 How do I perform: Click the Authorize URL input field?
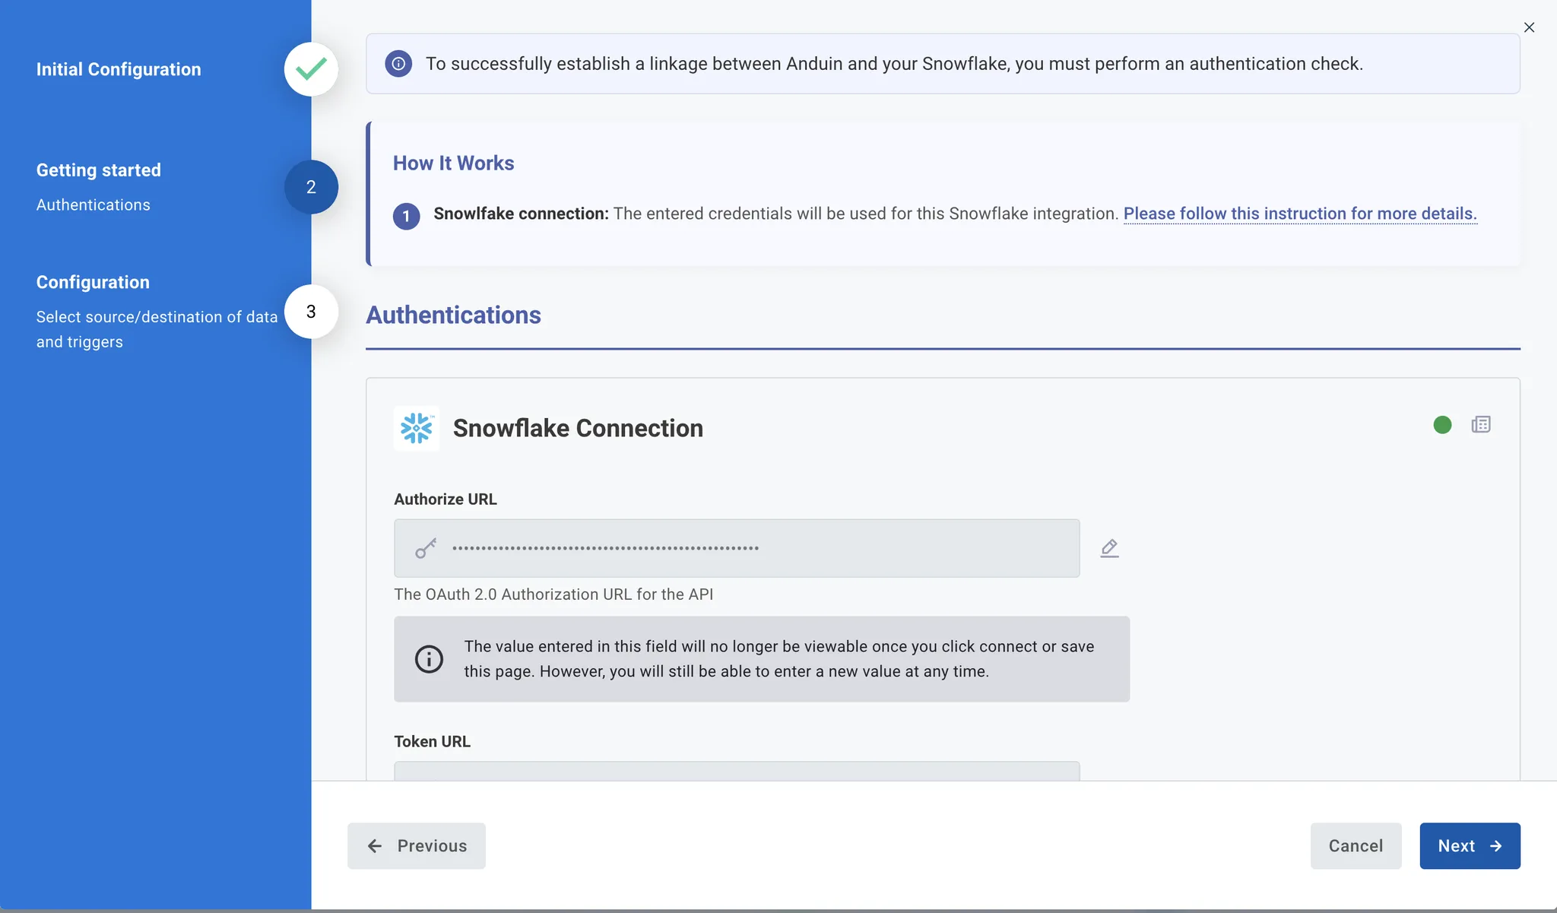pos(737,548)
